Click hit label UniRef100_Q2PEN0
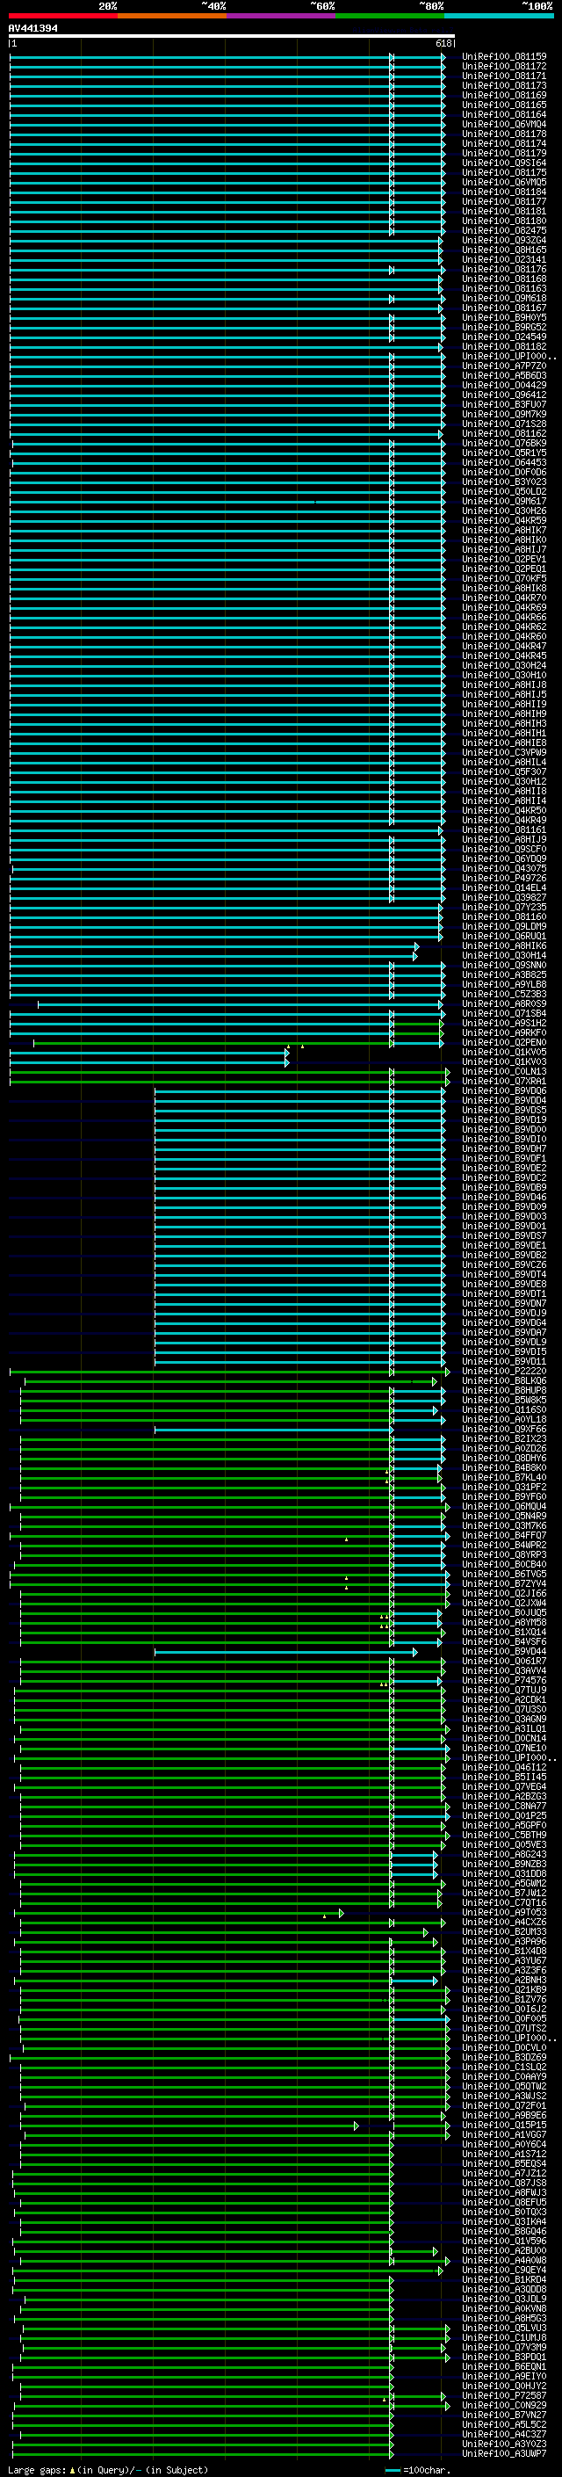The width and height of the screenshot is (562, 2477). pyautogui.click(x=504, y=1042)
